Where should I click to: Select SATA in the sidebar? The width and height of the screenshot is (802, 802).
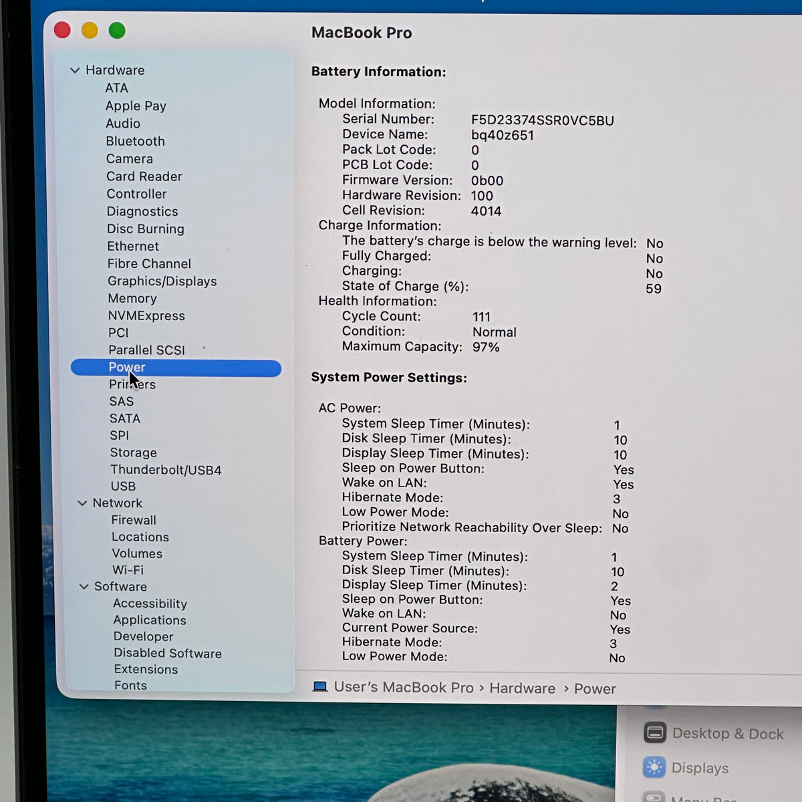tap(125, 418)
